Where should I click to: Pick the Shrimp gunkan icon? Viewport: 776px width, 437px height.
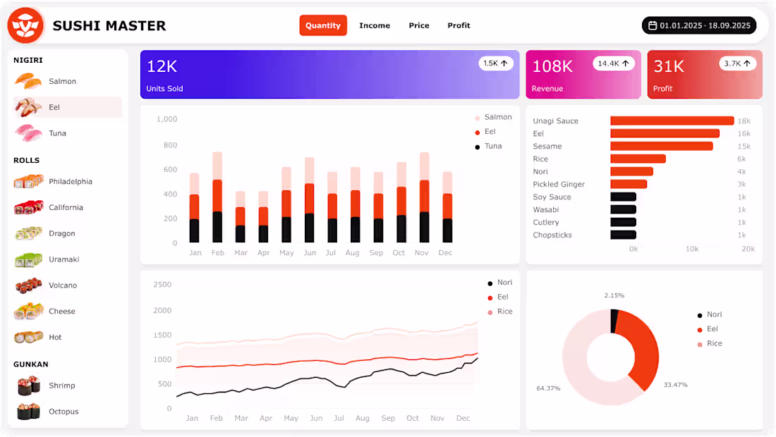(x=28, y=386)
